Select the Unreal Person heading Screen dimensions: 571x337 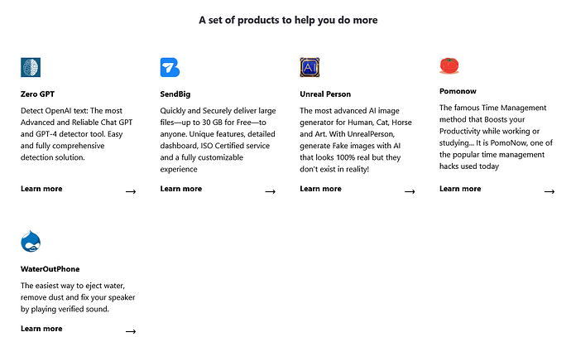pyautogui.click(x=325, y=94)
